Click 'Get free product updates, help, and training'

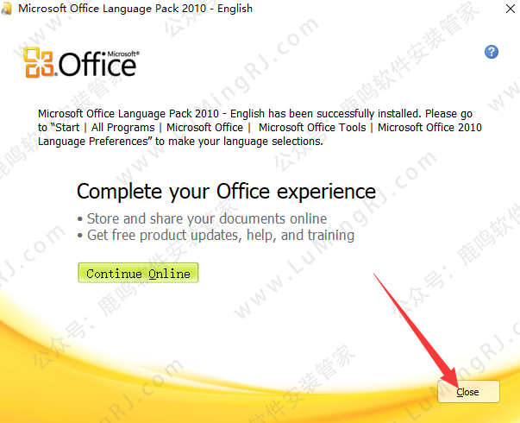tap(221, 235)
